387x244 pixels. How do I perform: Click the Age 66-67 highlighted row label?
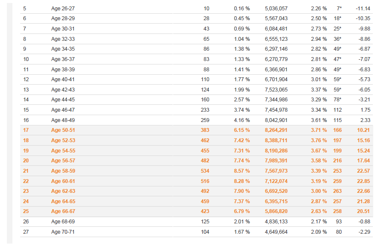tap(63, 211)
